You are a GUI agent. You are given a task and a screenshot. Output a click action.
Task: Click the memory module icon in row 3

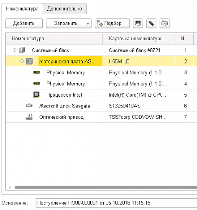36,72
